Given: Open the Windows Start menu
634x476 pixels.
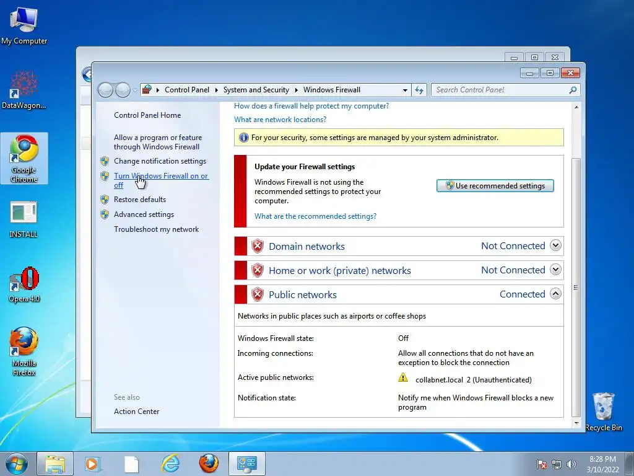Looking at the screenshot, I should tap(16, 464).
